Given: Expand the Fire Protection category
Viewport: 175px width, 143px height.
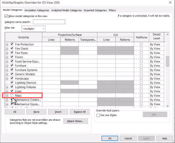Looking at the screenshot, I should 7,44.
